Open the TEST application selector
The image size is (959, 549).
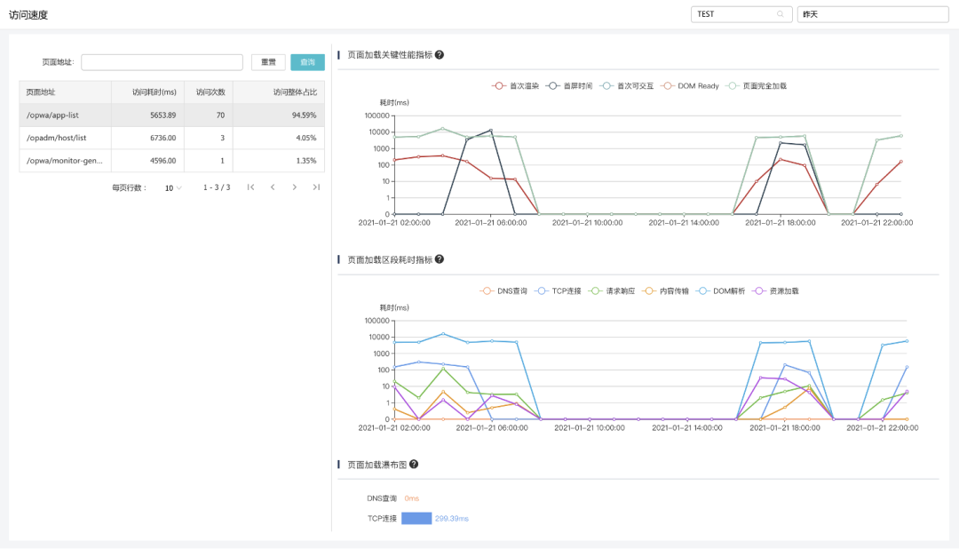741,14
